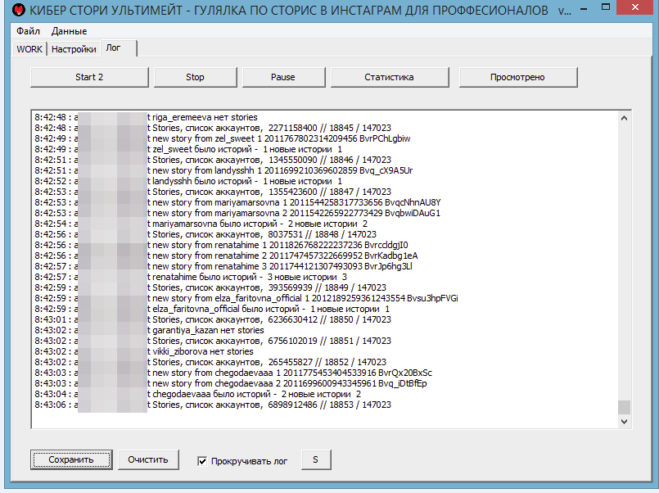Click the vikki_ziborova нет stories line
This screenshot has height=493, width=659.
144,352
